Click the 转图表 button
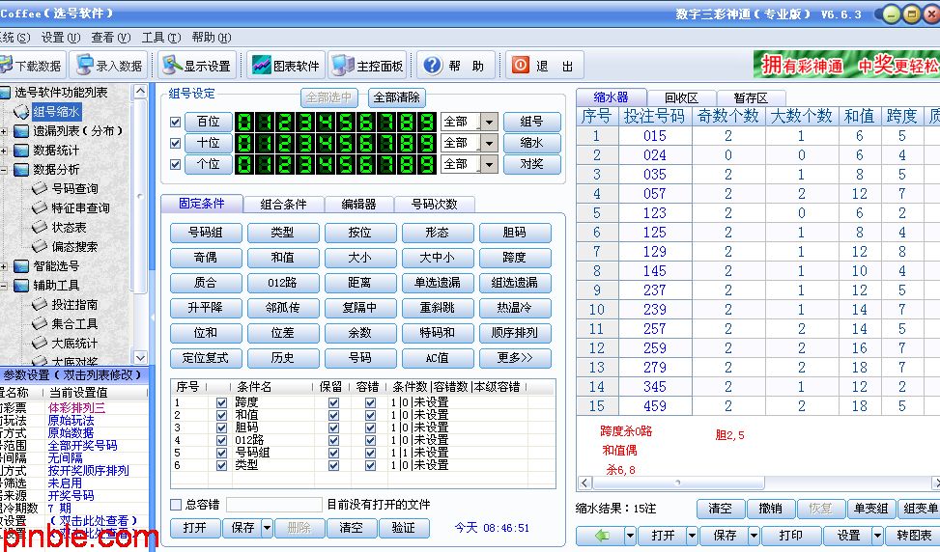The height and width of the screenshot is (552, 940). point(914,536)
